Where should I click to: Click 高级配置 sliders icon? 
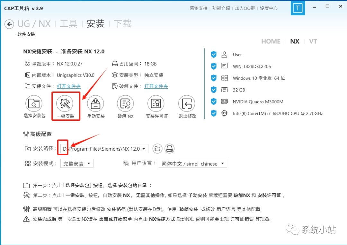coord(26,134)
